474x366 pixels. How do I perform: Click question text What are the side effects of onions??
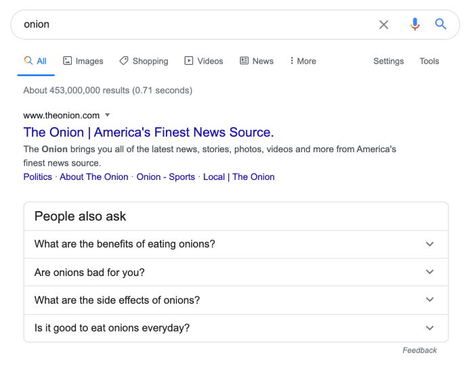coord(117,300)
